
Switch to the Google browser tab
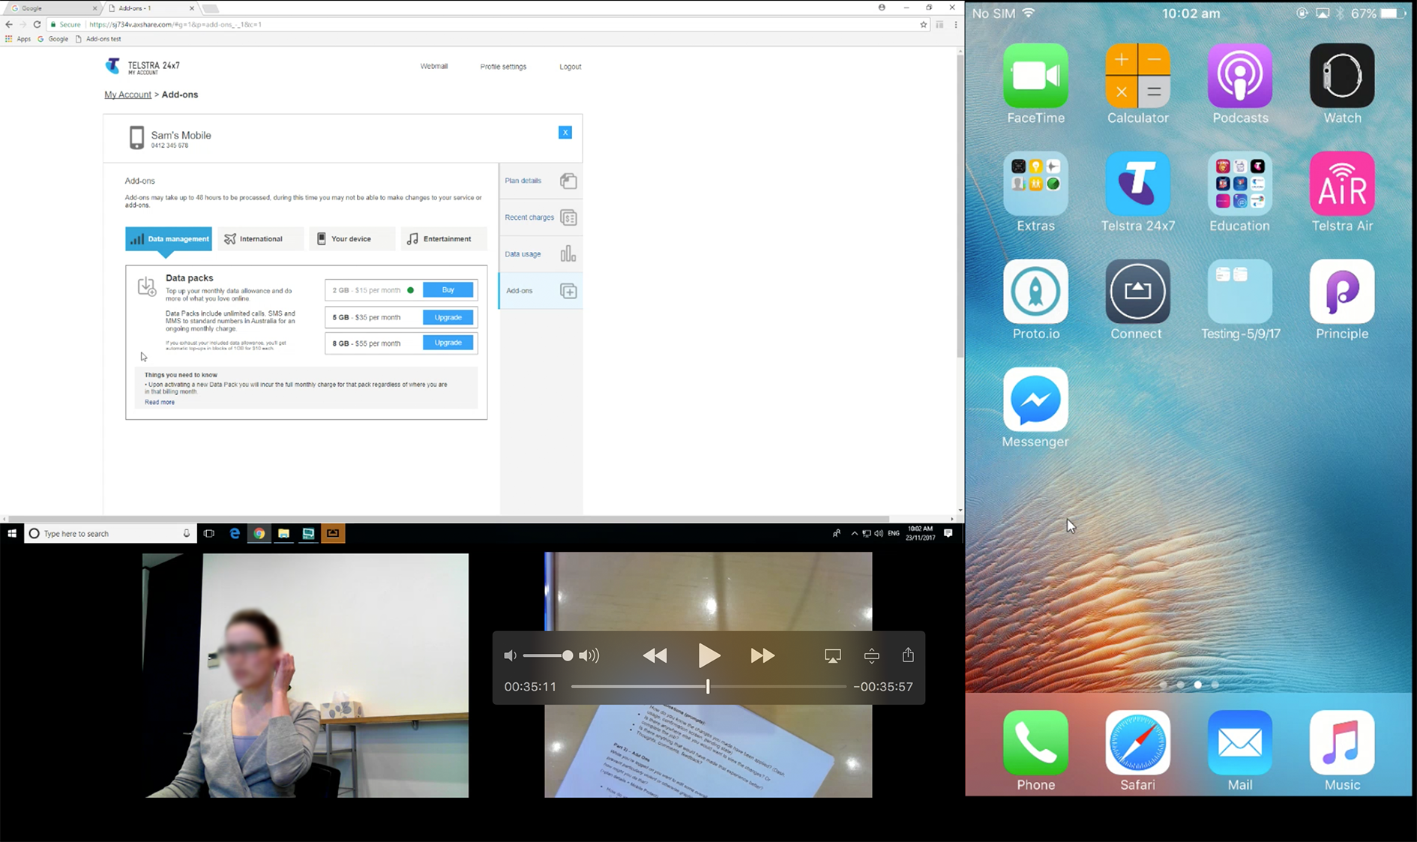click(52, 8)
